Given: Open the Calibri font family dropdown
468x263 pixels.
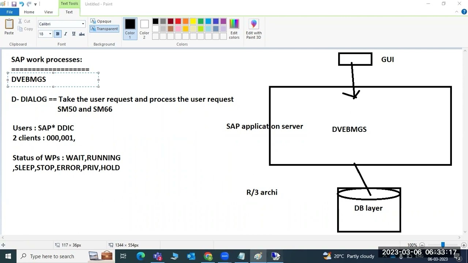Looking at the screenshot, I should pos(83,24).
